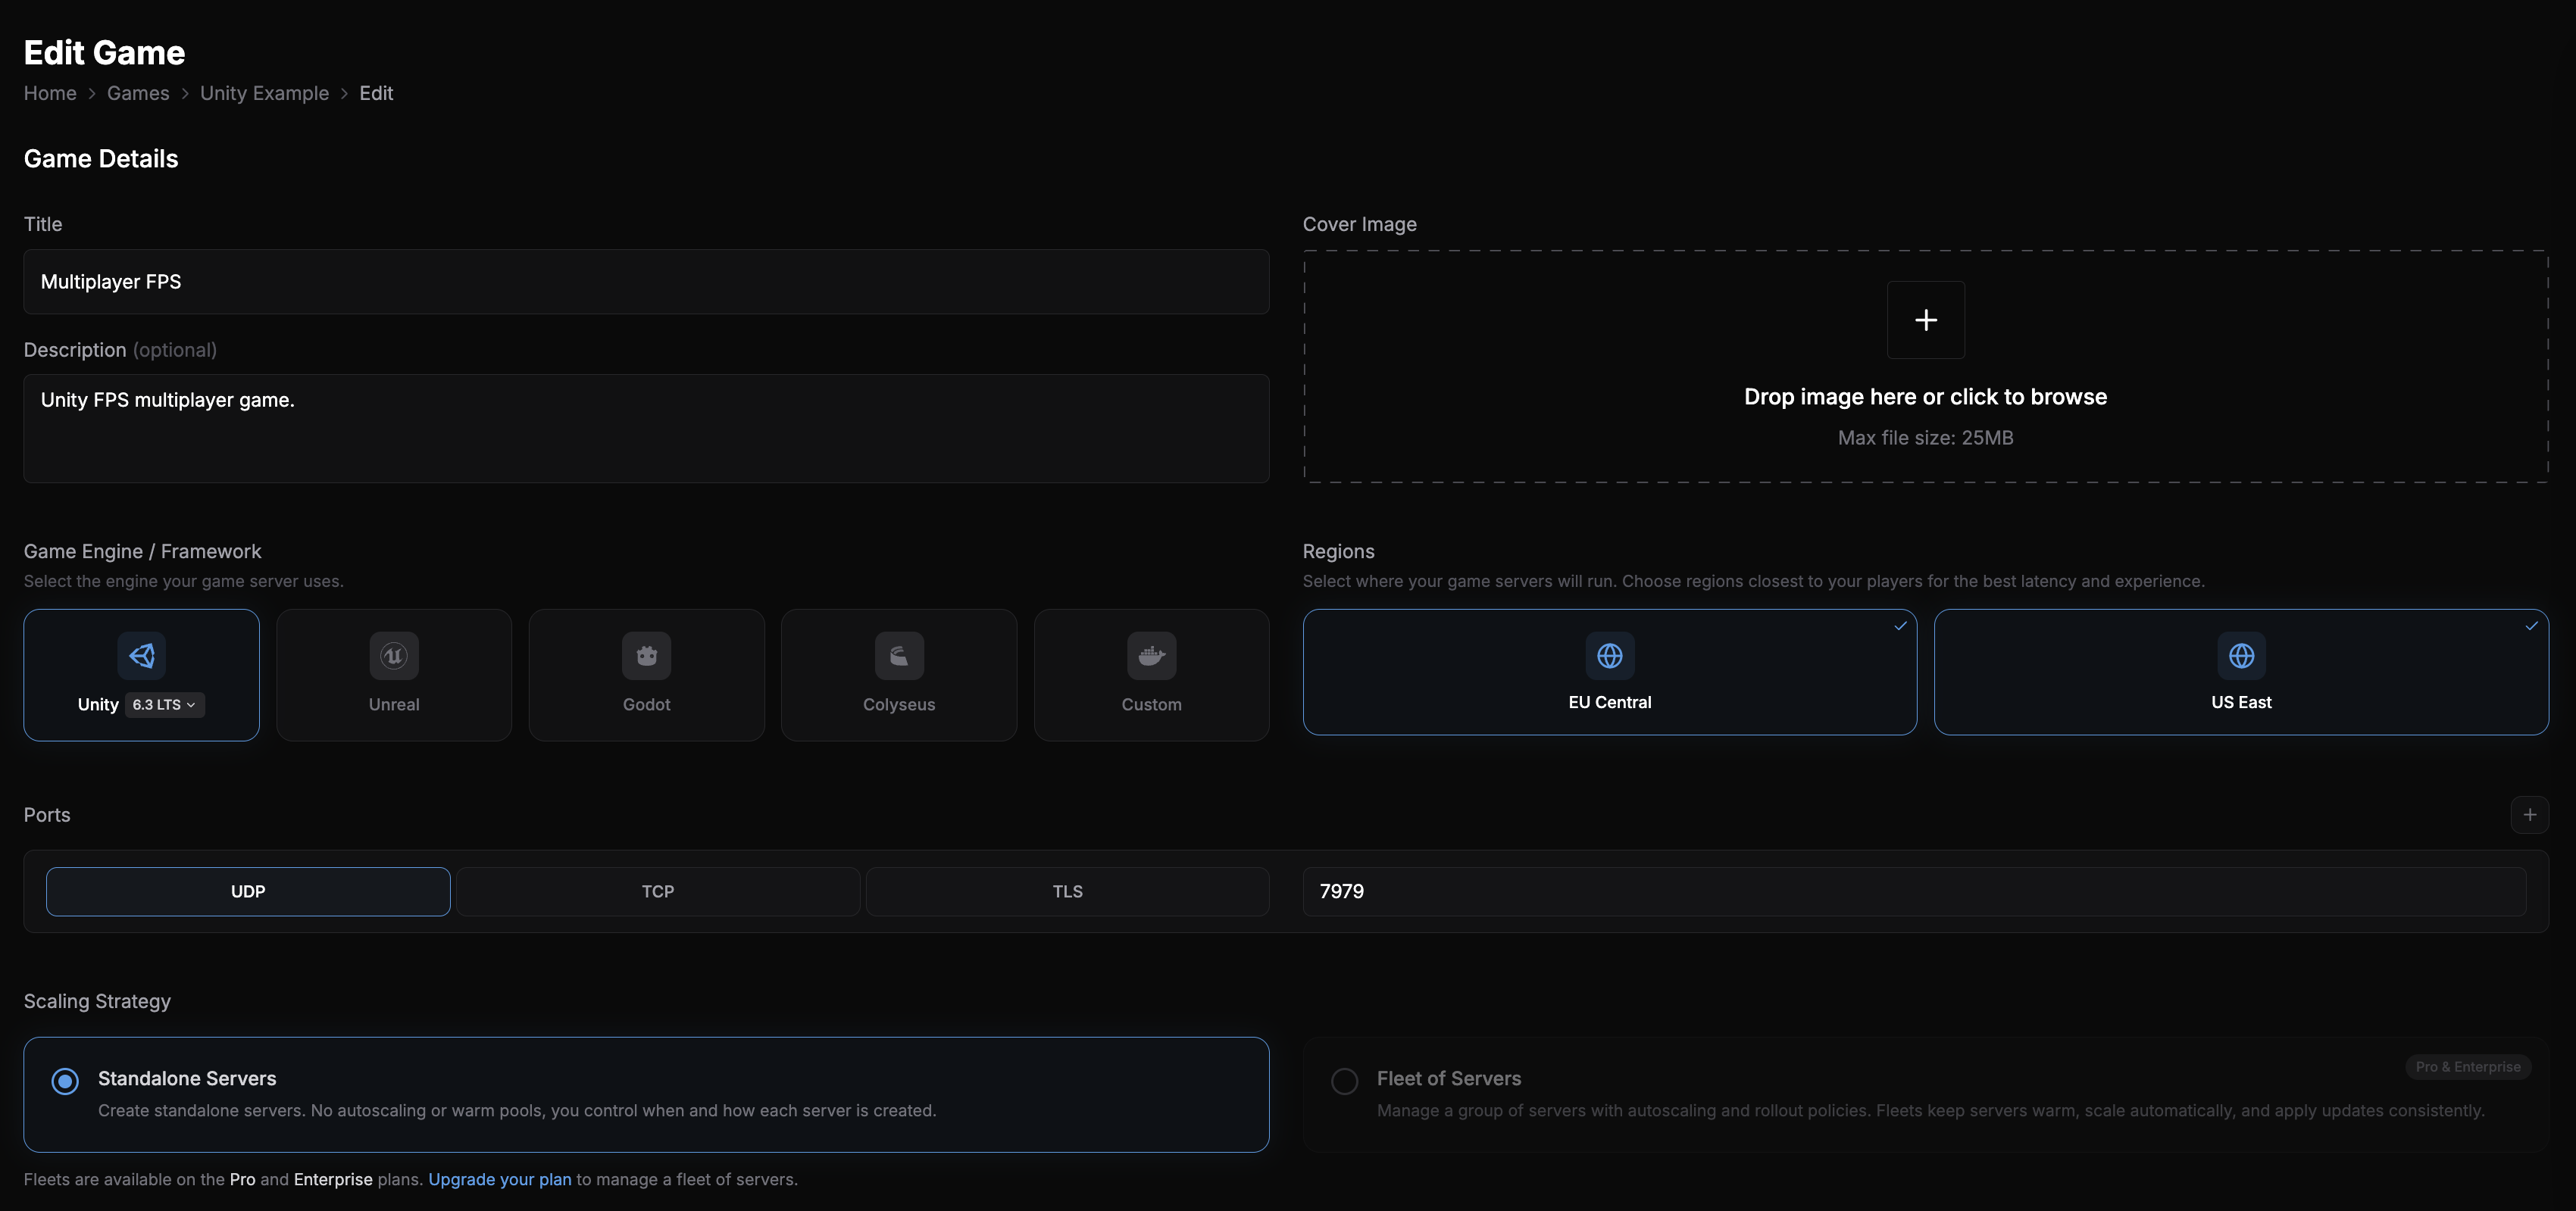Add a new port with plus icon
Viewport: 2576px width, 1211px height.
coord(2529,815)
